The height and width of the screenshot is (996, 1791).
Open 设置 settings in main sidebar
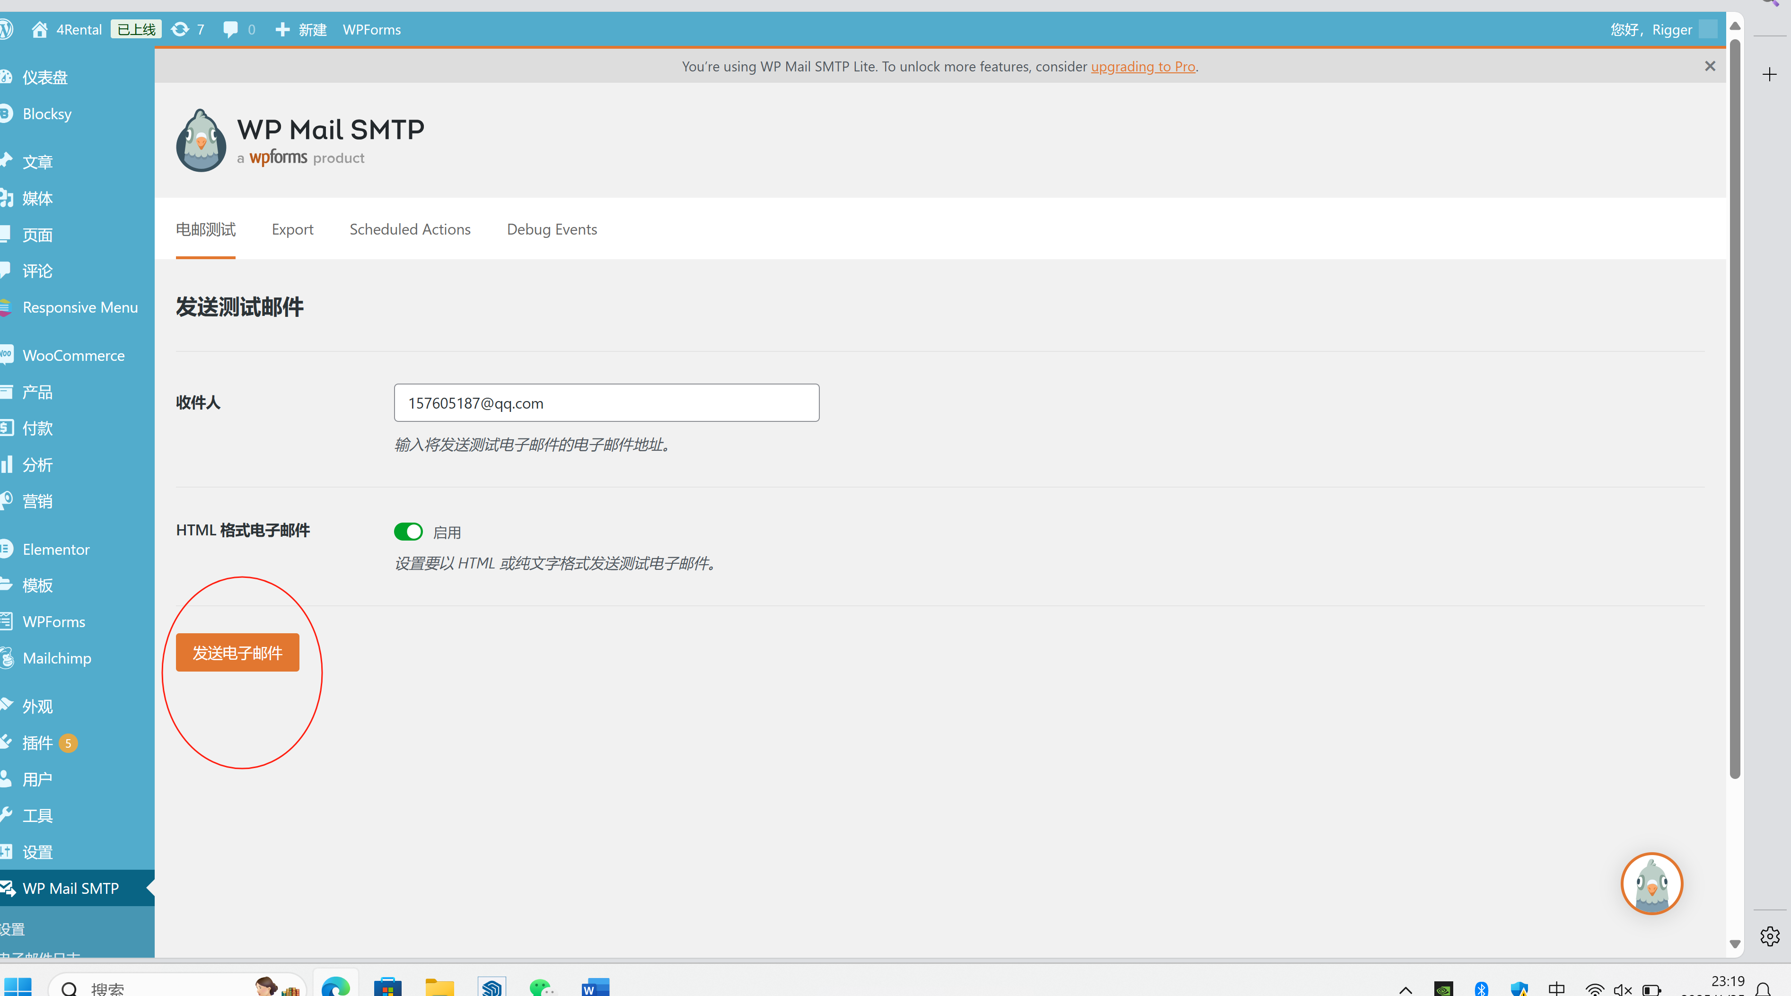click(x=37, y=851)
